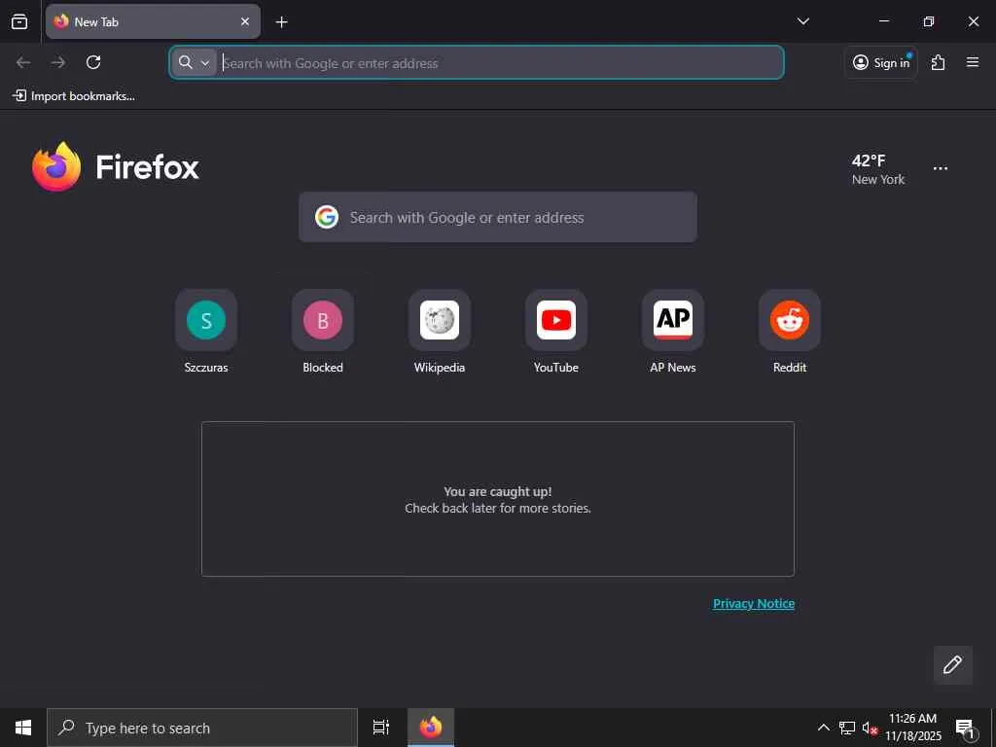Click the muted volume tray icon
The width and height of the screenshot is (996, 747).
869,728
